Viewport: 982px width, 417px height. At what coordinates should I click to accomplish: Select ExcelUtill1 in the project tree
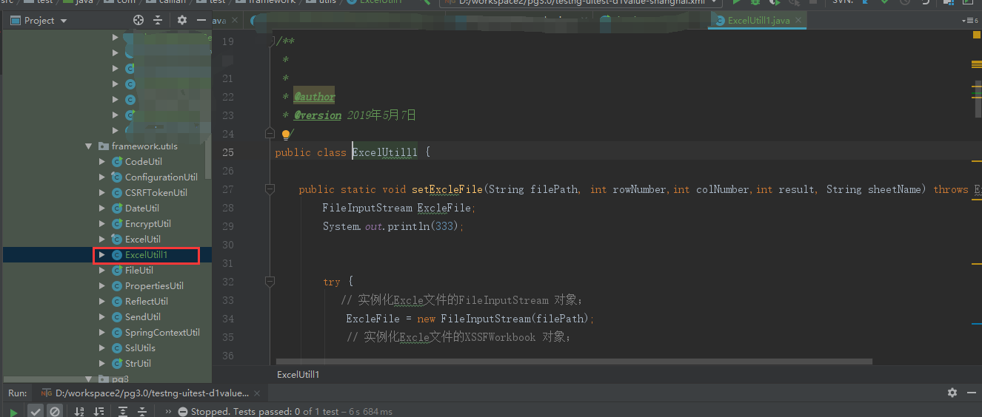(147, 255)
